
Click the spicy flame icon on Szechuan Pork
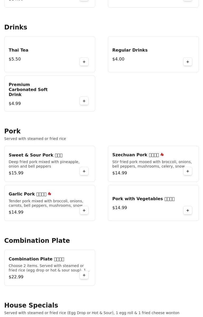click(x=162, y=155)
